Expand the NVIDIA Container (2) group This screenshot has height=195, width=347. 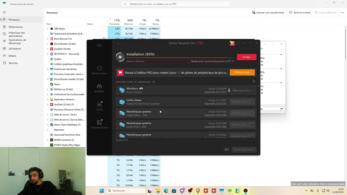pos(47,140)
